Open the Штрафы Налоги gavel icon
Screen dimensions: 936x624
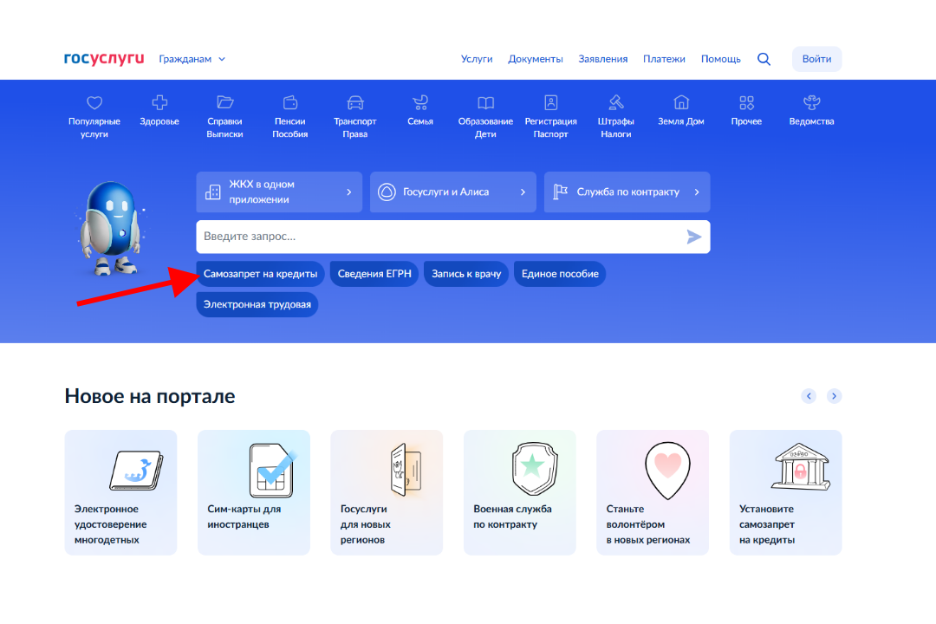tap(616, 102)
